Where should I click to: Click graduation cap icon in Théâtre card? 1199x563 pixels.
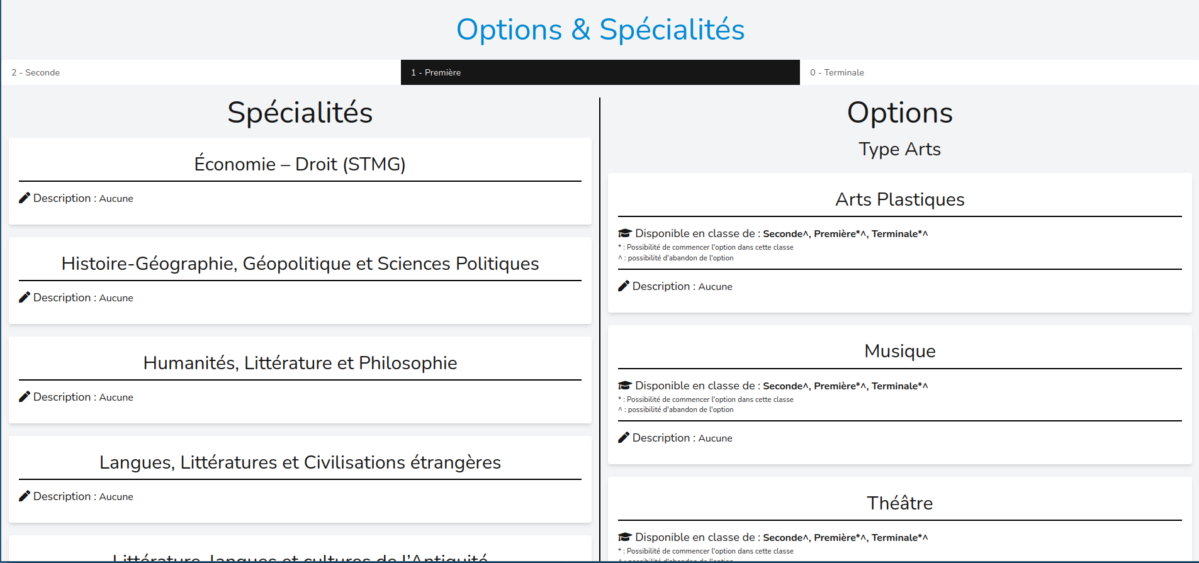[x=624, y=537]
